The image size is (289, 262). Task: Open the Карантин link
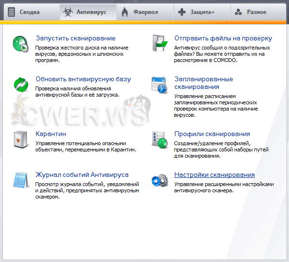tap(51, 134)
